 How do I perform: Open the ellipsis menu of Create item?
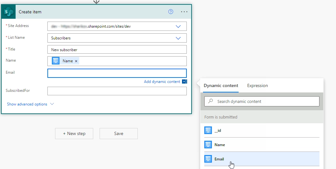[184, 12]
